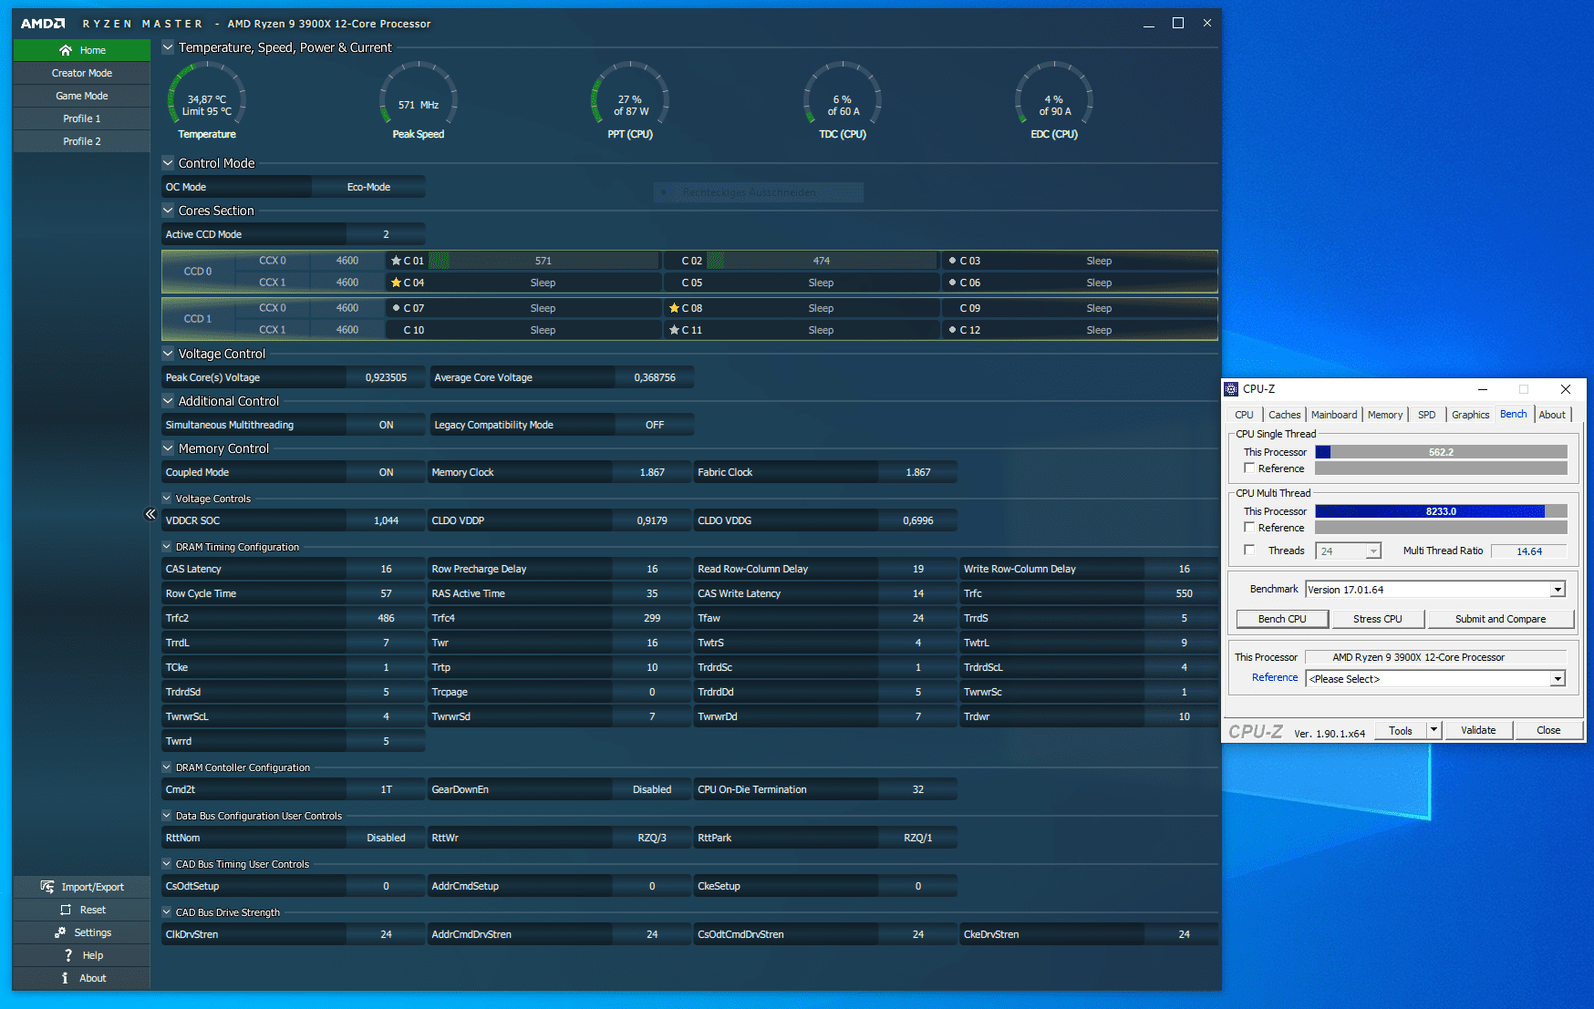
Task: Click the single thread score bar showing 562.2
Action: tap(1441, 452)
